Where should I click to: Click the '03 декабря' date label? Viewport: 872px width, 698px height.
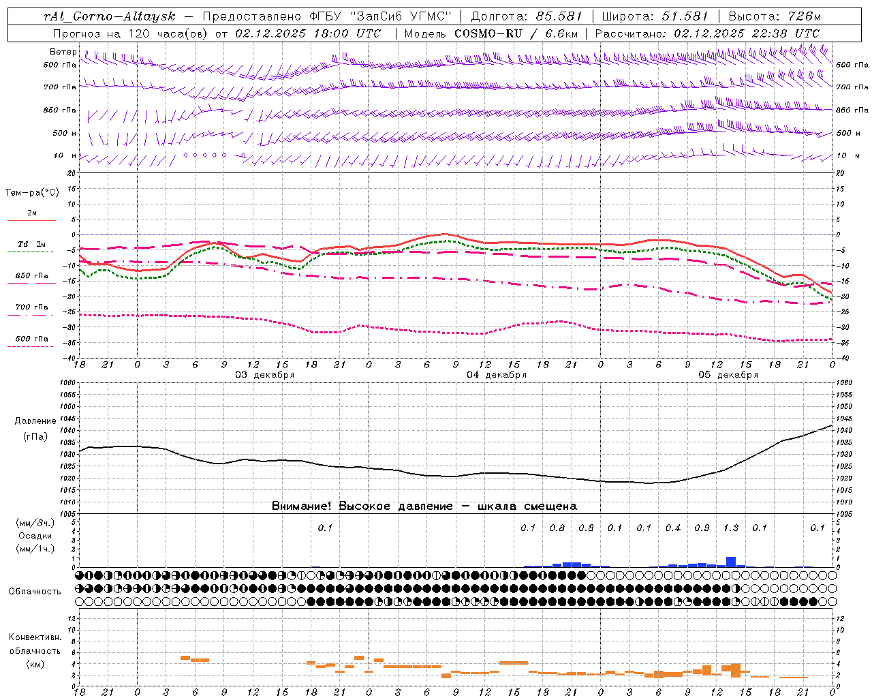tap(264, 375)
